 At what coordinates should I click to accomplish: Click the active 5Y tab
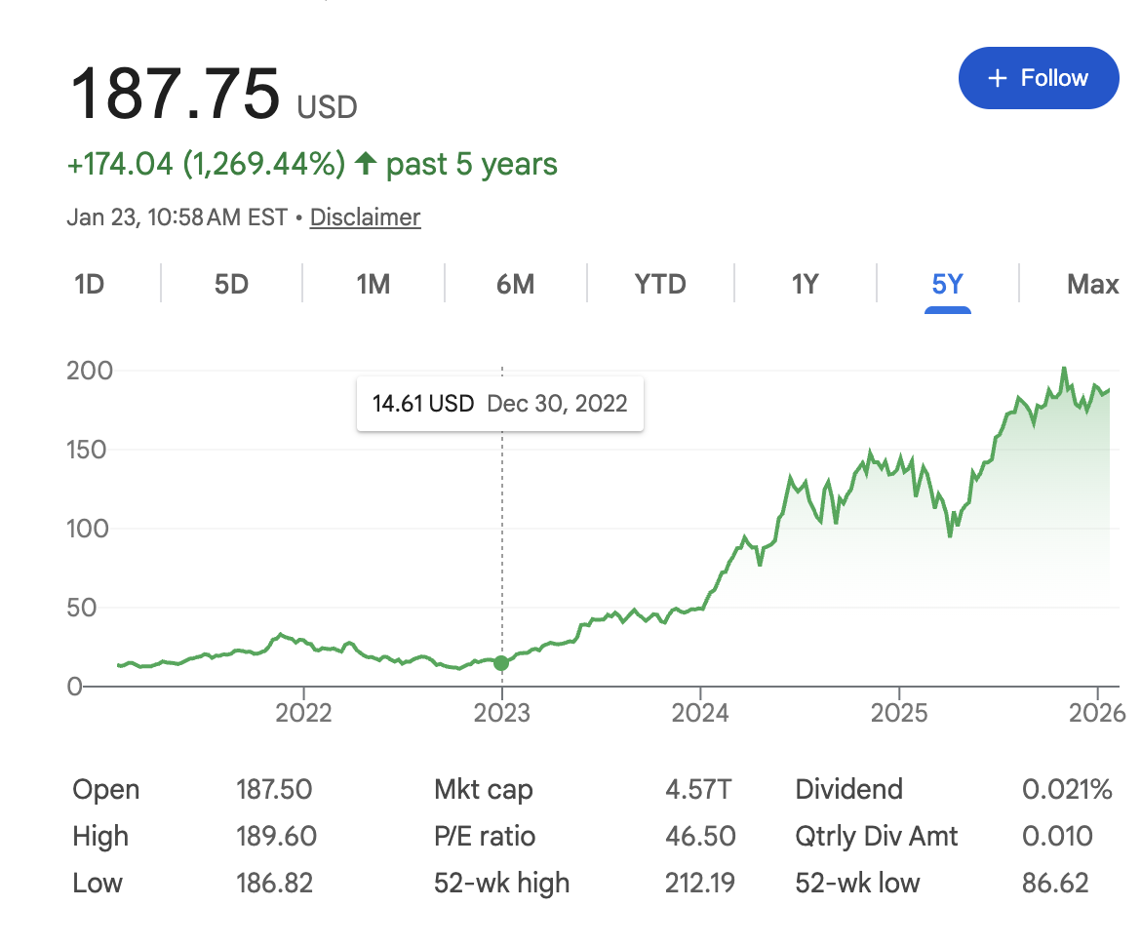947,284
